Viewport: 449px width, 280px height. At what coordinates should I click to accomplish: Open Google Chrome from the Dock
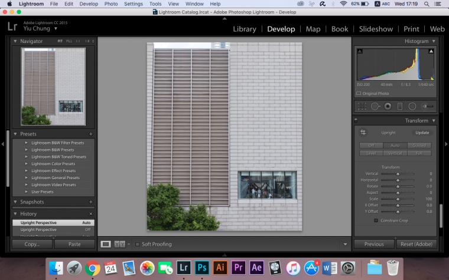pos(93,268)
